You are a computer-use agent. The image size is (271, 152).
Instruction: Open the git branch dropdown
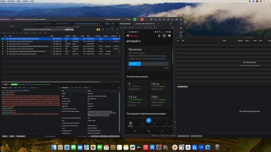pyautogui.click(x=30, y=19)
